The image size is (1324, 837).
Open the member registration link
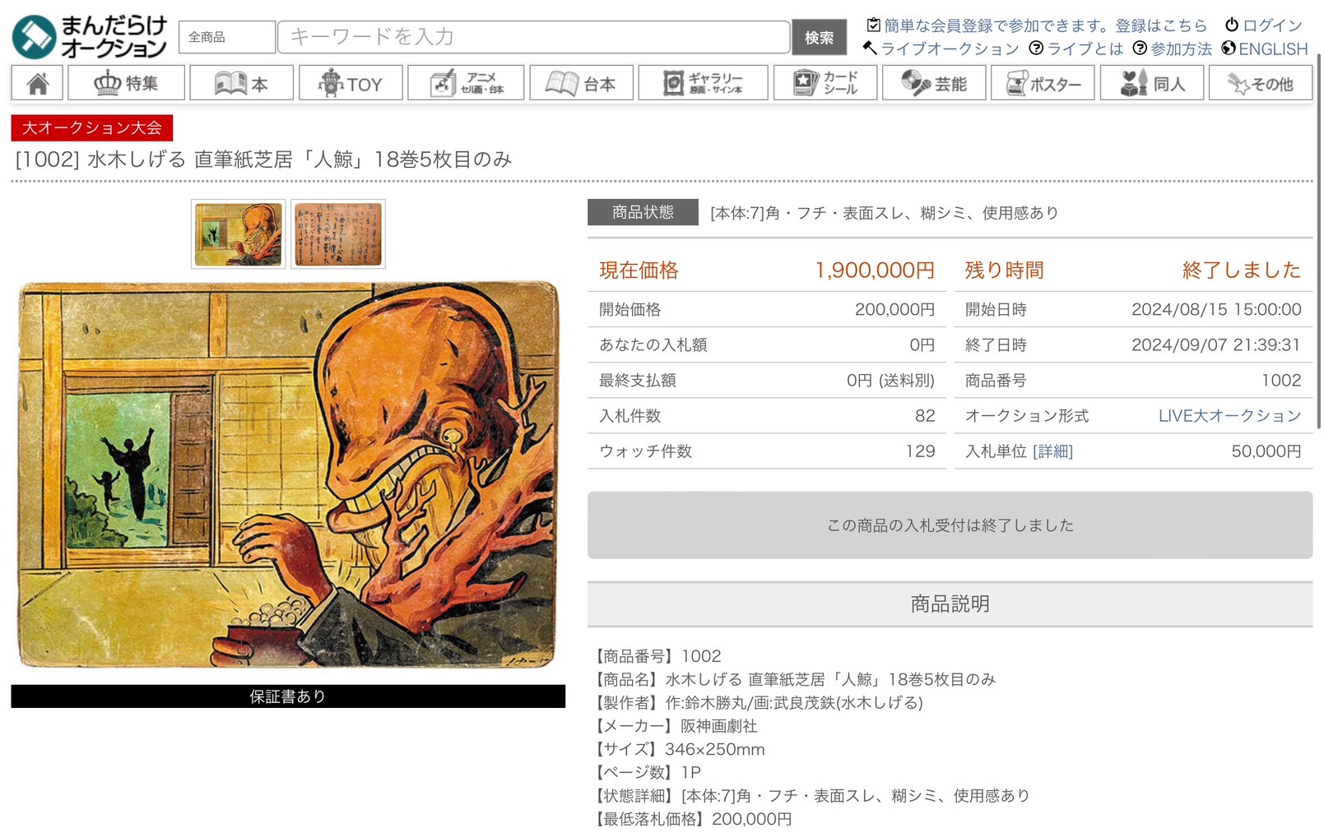[x=1045, y=25]
